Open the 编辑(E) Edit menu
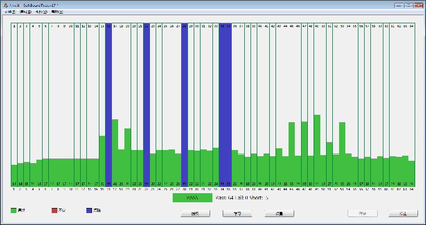The height and width of the screenshot is (225, 426). (x=26, y=12)
